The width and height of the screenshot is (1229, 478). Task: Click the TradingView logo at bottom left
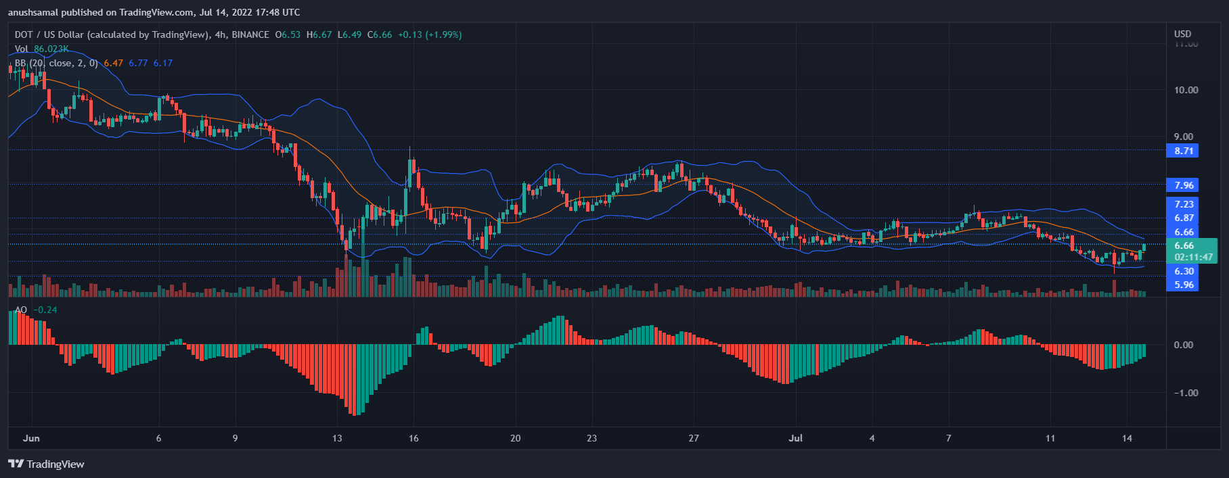coord(46,464)
